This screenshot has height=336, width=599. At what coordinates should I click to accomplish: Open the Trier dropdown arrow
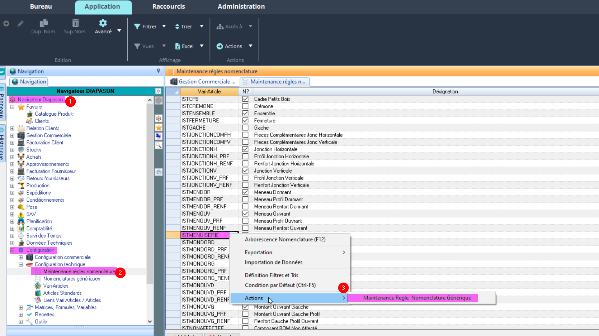coord(202,26)
